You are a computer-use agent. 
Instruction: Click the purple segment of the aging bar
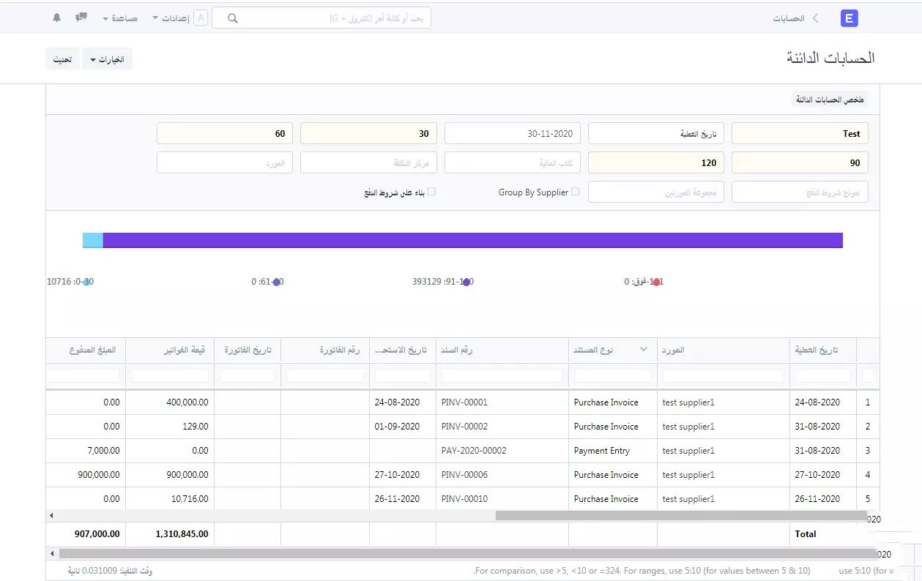point(473,240)
